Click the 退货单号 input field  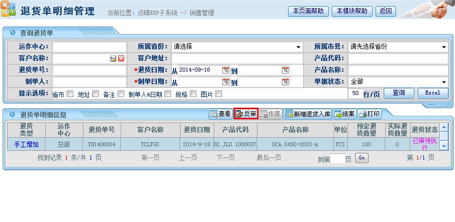click(x=89, y=70)
